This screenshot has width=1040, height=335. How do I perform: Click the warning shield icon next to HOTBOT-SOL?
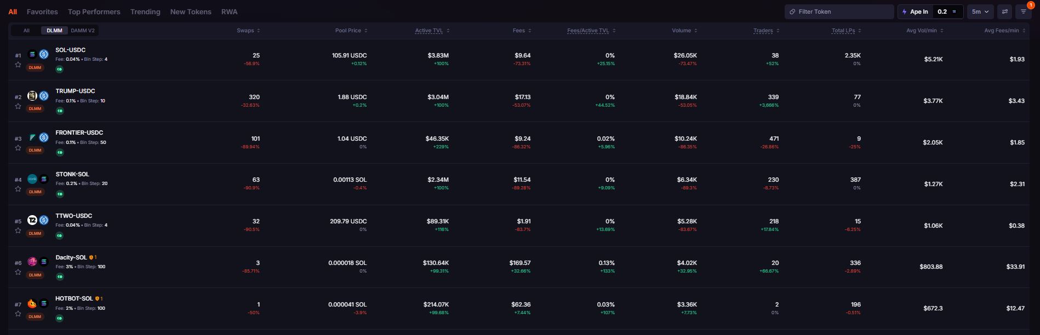(x=97, y=299)
